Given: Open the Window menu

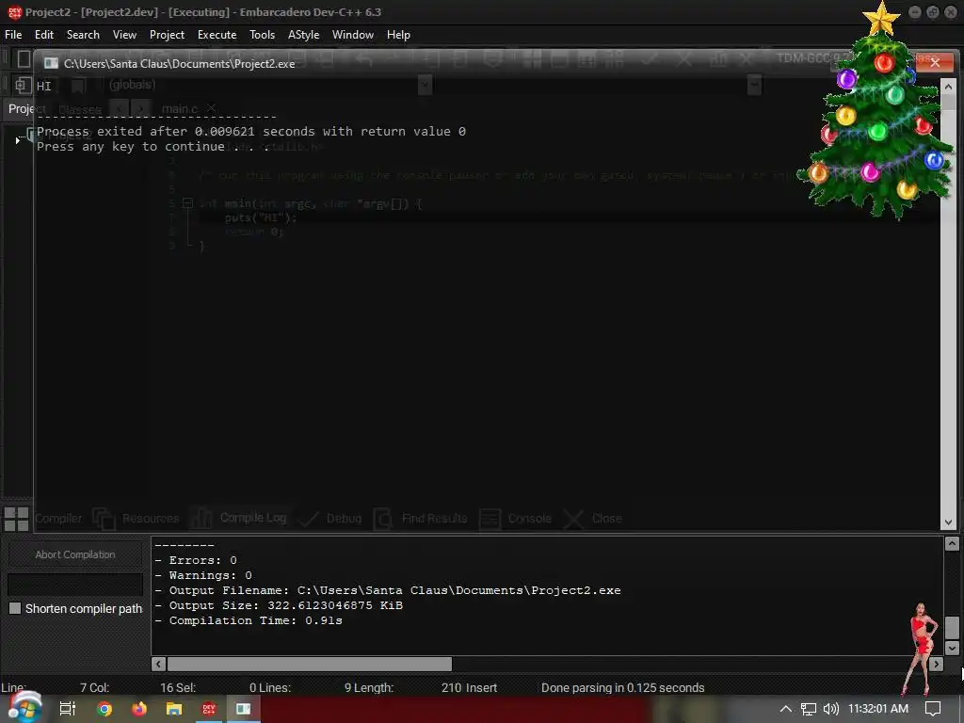Looking at the screenshot, I should 353,35.
